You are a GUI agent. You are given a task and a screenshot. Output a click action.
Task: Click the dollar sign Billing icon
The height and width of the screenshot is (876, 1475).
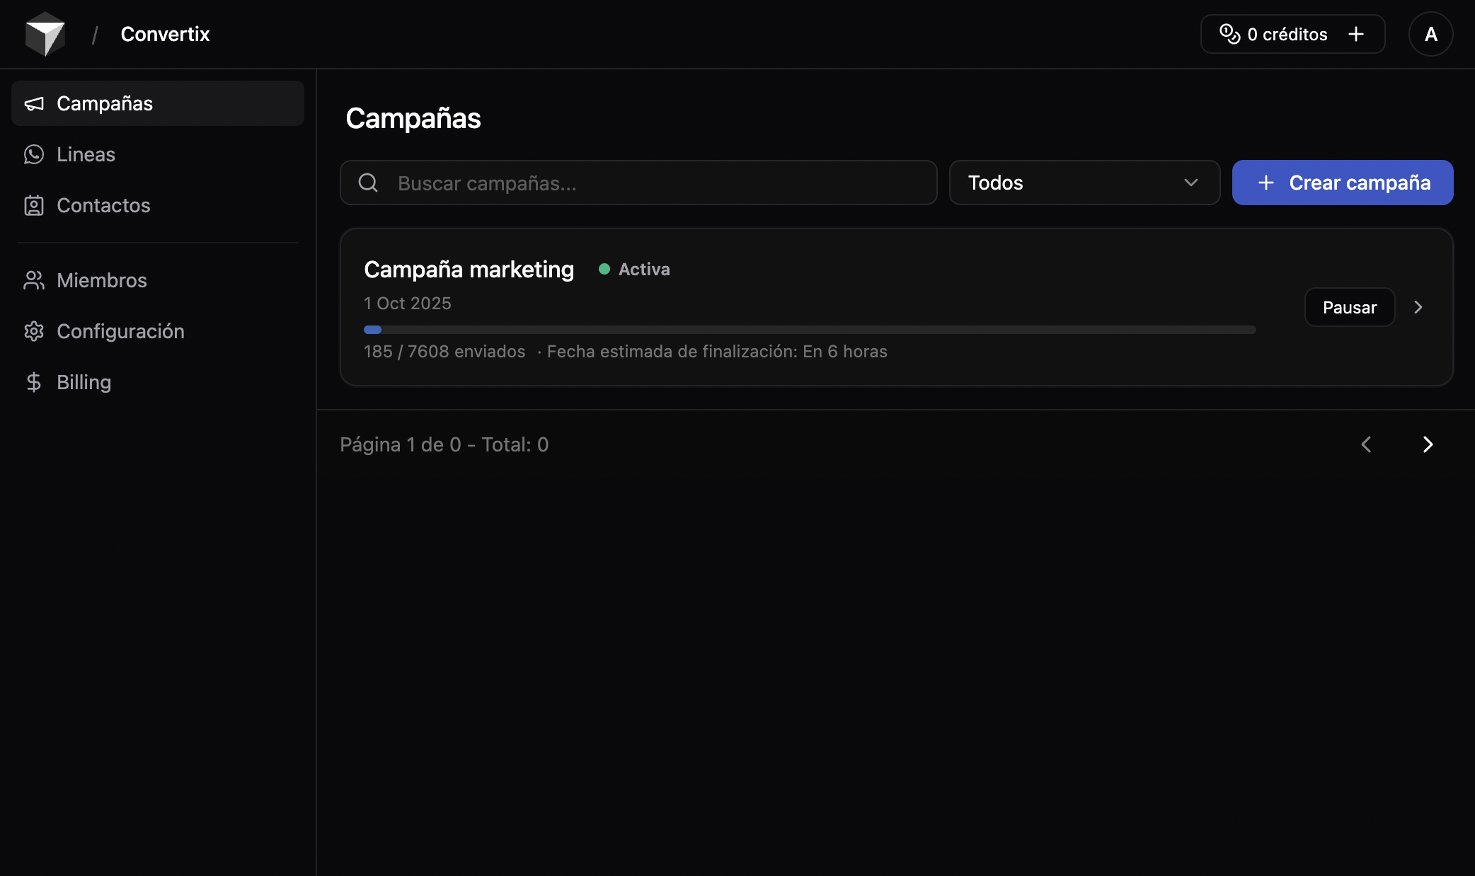(x=34, y=382)
